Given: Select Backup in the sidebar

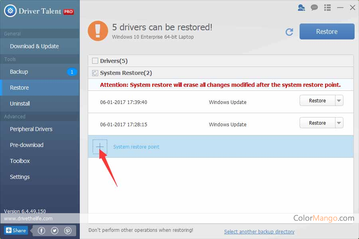Looking at the screenshot, I should tap(19, 72).
